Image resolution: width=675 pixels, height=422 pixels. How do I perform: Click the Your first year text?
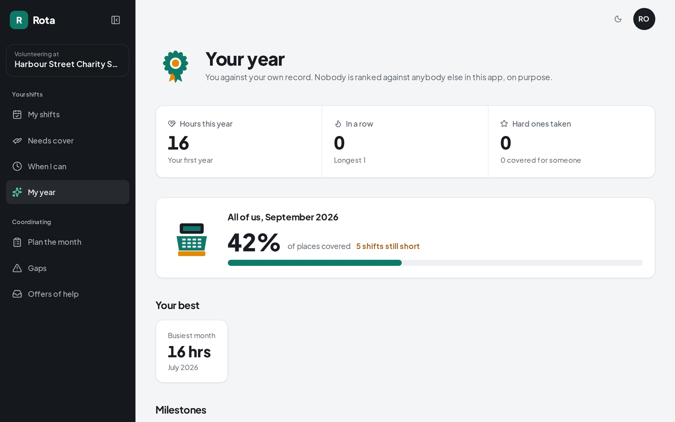[190, 160]
